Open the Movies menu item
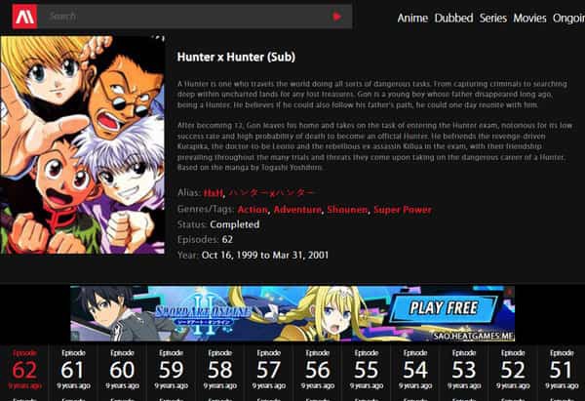Image resolution: width=585 pixels, height=401 pixels. (x=529, y=18)
